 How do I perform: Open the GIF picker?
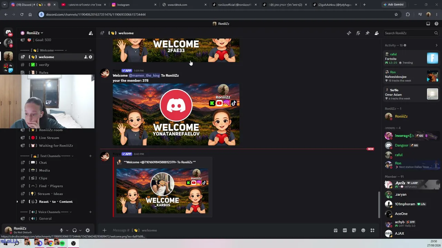345,230
